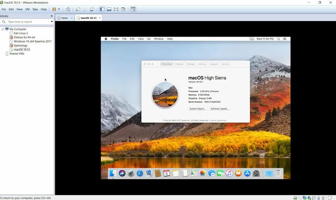Screen dimensions: 336x200
Task: Switch to Support tab in About window
Action: tap(214, 64)
